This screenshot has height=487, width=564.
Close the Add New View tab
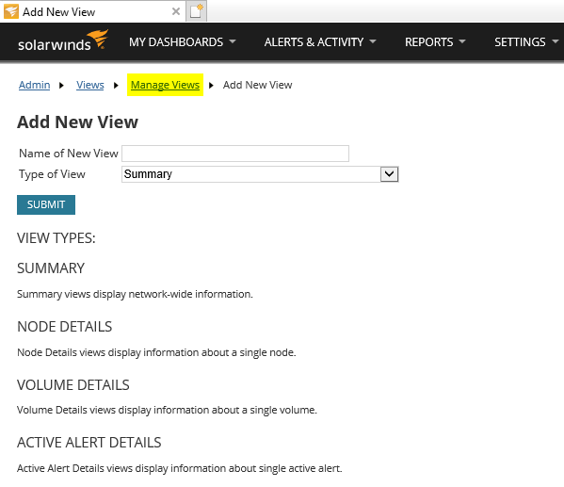[176, 11]
